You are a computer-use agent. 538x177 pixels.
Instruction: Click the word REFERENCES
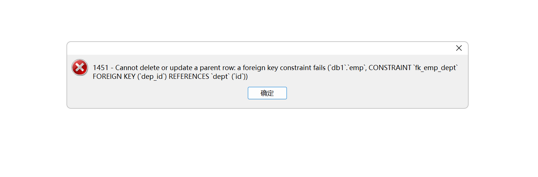[x=188, y=77]
